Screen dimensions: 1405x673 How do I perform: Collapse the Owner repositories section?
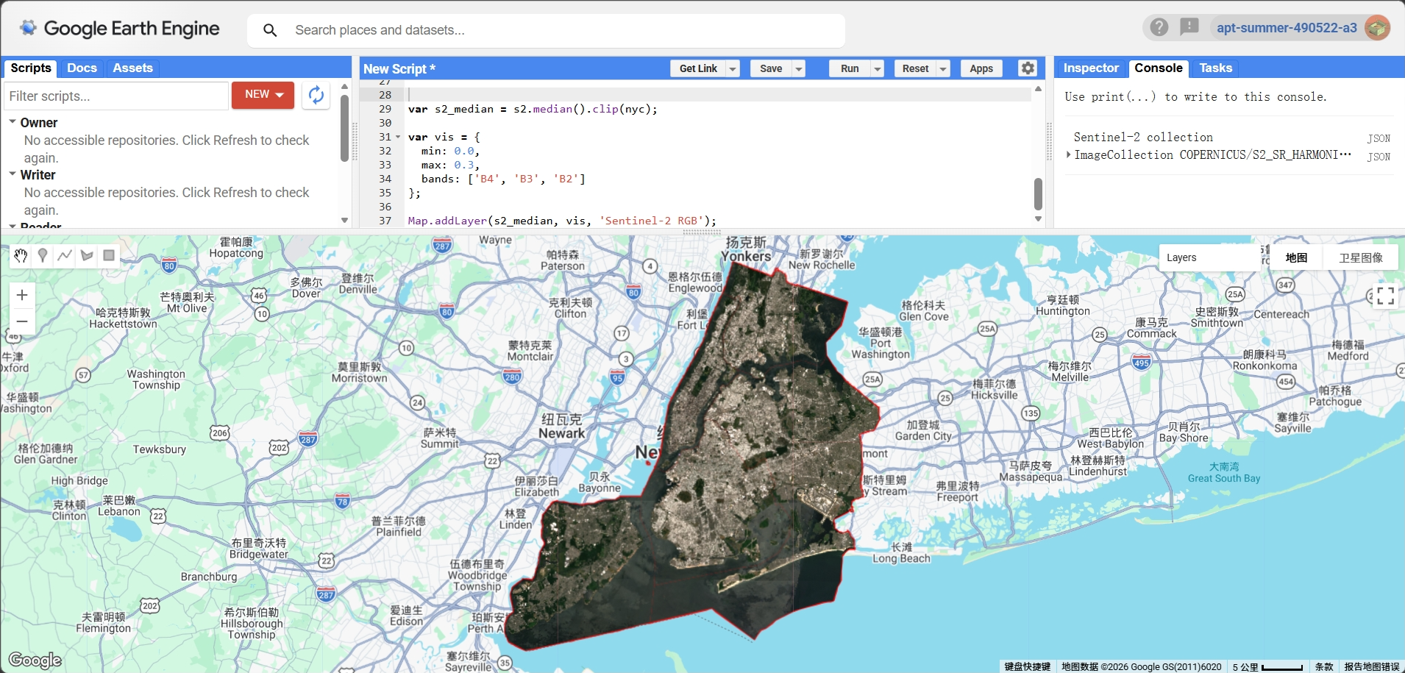coord(13,121)
